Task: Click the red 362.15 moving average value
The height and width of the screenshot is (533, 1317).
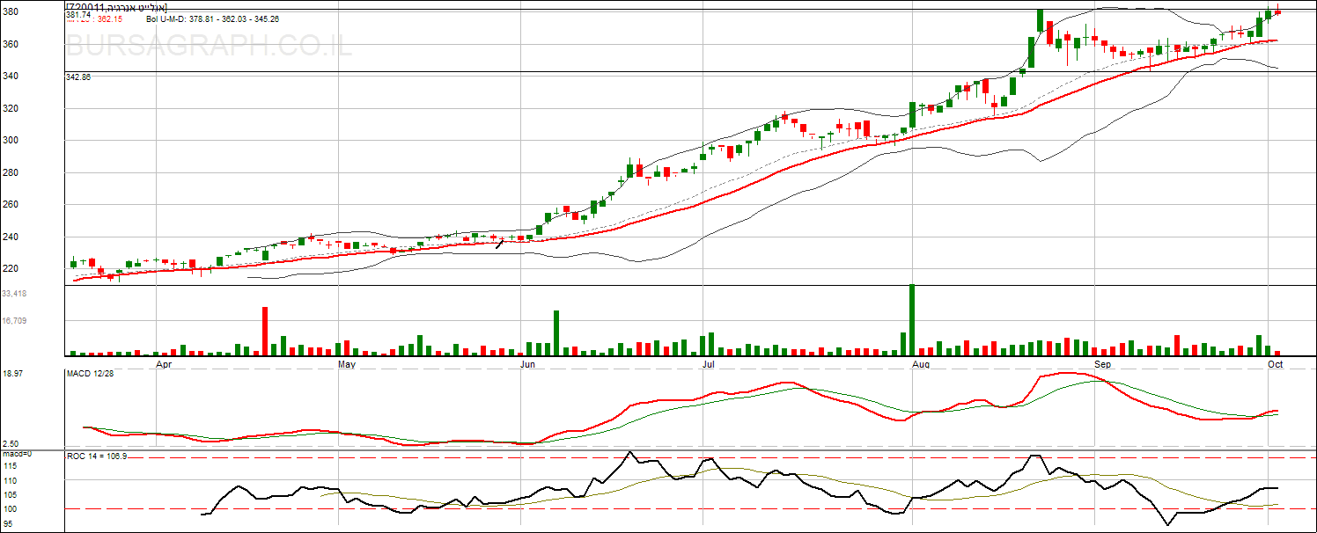Action: pos(110,18)
